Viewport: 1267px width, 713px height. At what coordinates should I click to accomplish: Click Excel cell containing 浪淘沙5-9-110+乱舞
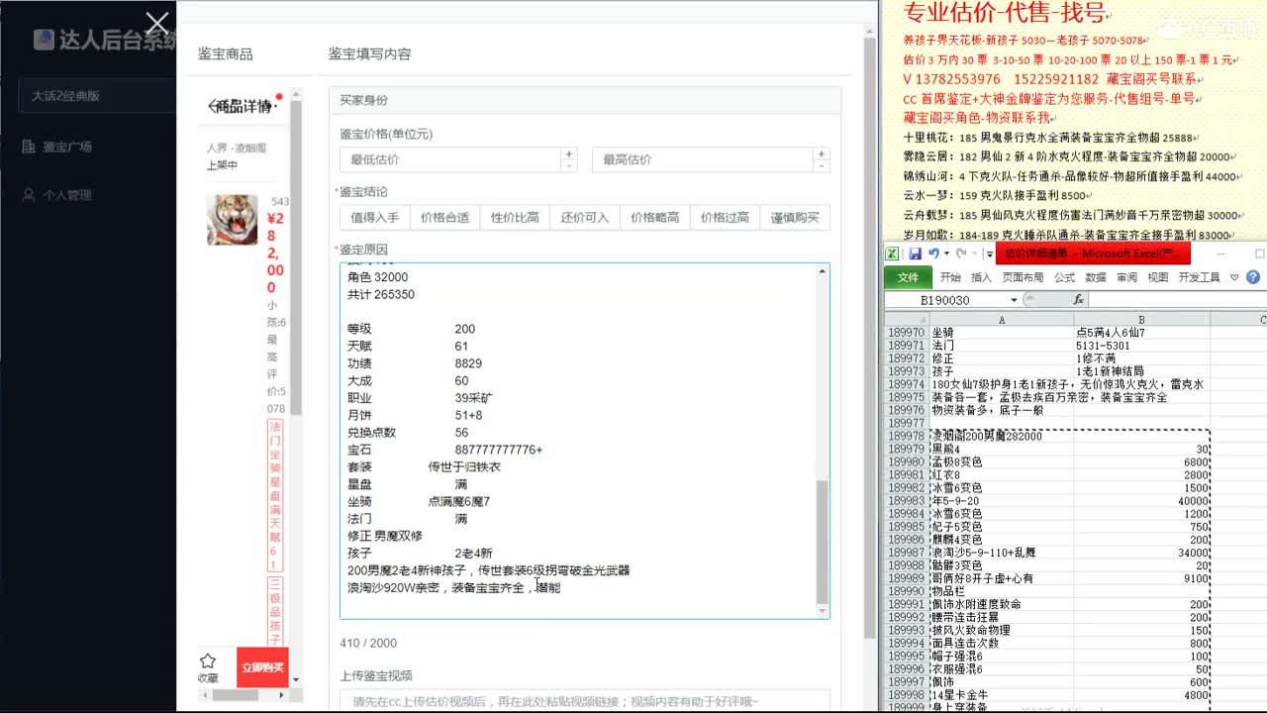tap(1002, 552)
